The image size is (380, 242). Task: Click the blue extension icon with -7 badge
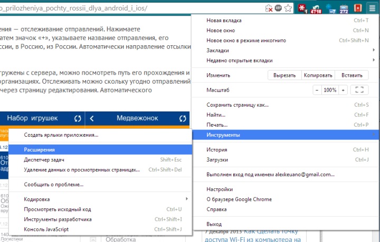pyautogui.click(x=330, y=9)
